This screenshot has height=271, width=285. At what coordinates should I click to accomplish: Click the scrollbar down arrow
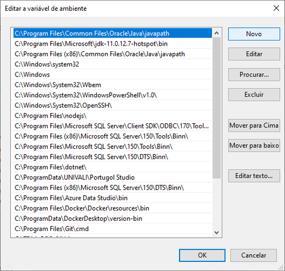coord(217,232)
